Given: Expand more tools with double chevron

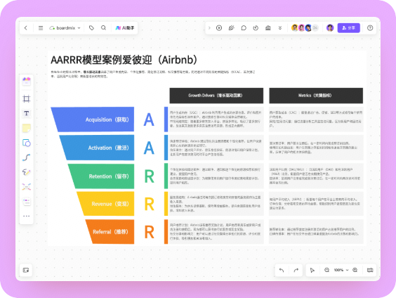Looking at the screenshot, I should point(280,28).
